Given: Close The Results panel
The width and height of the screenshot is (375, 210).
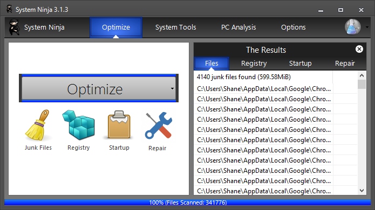Looking at the screenshot, I should click(359, 49).
